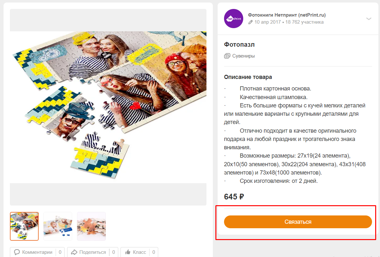Image resolution: width=380 pixels, height=257 pixels.
Task: Expand the chevron beside the group header
Action: 368,19
